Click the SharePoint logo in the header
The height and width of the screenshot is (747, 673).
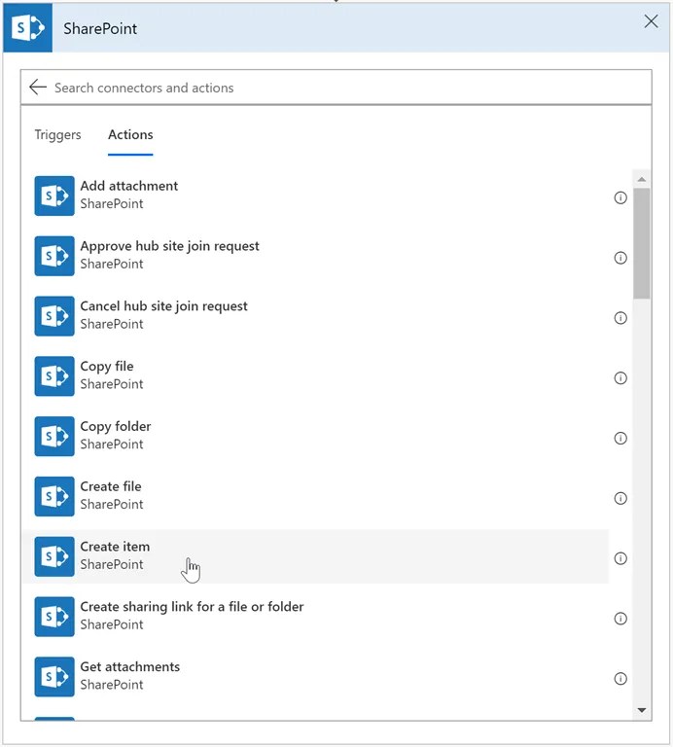coord(27,28)
